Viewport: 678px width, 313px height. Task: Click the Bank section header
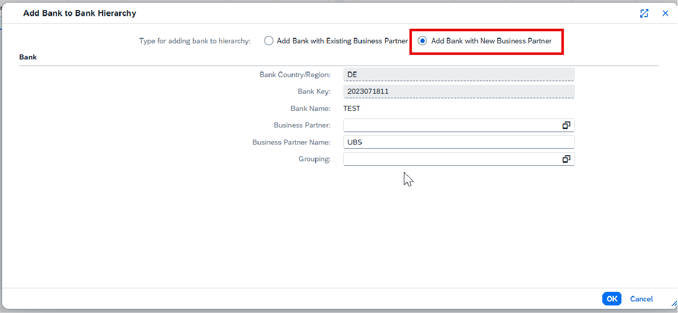[x=28, y=57]
